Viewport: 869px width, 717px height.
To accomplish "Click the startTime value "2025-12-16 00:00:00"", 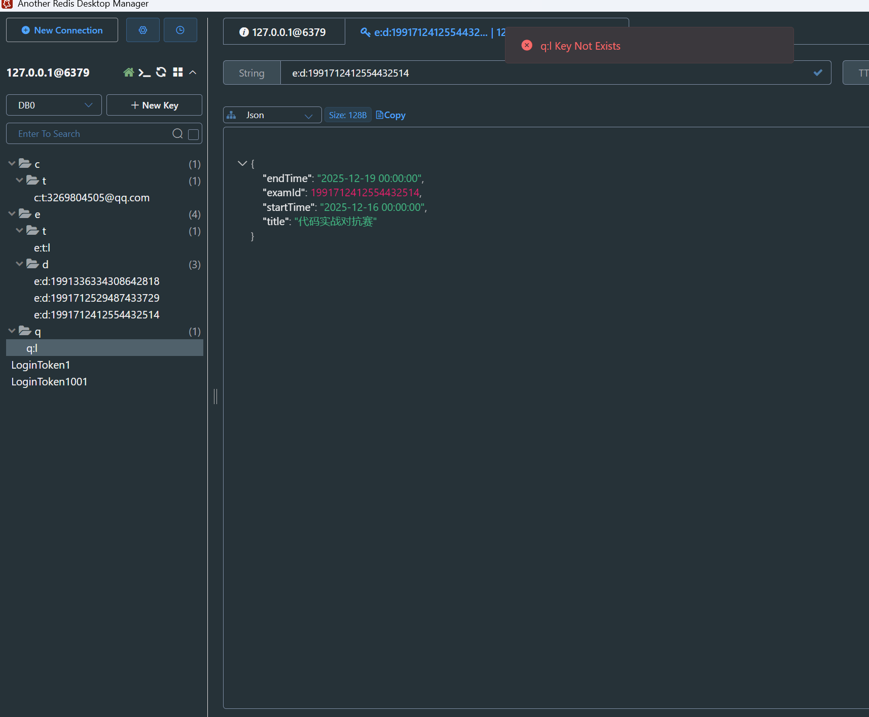I will 372,207.
